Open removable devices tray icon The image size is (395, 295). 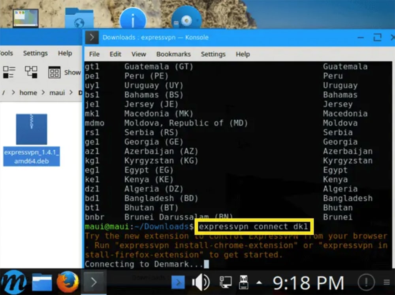(243, 282)
